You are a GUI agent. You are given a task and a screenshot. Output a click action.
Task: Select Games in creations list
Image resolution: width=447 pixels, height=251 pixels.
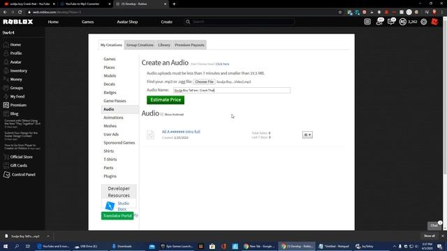(110, 59)
